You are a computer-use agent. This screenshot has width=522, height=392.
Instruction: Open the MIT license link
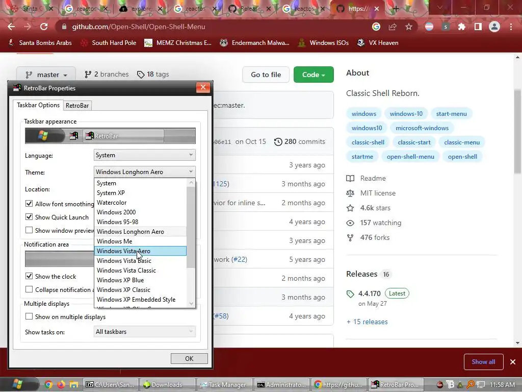[378, 193]
